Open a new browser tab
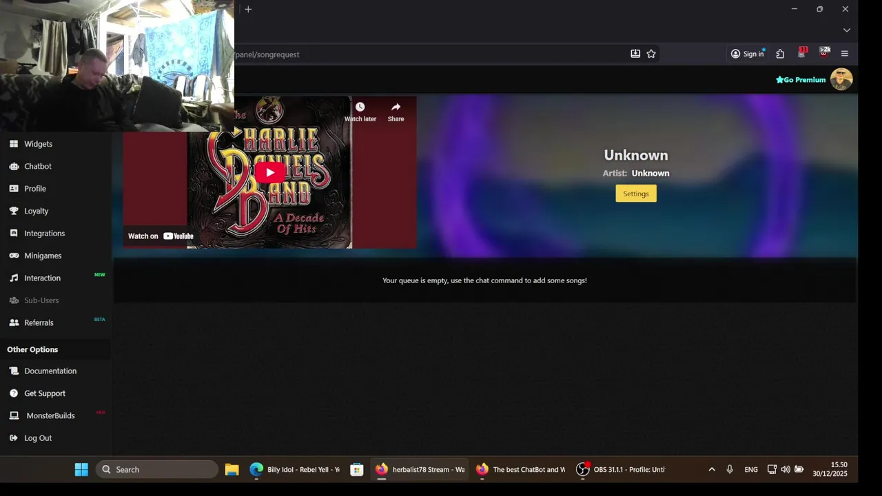 pyautogui.click(x=248, y=9)
